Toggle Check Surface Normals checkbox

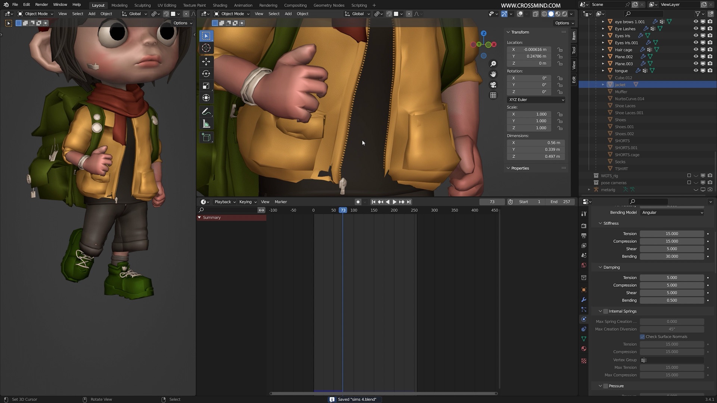click(x=642, y=337)
